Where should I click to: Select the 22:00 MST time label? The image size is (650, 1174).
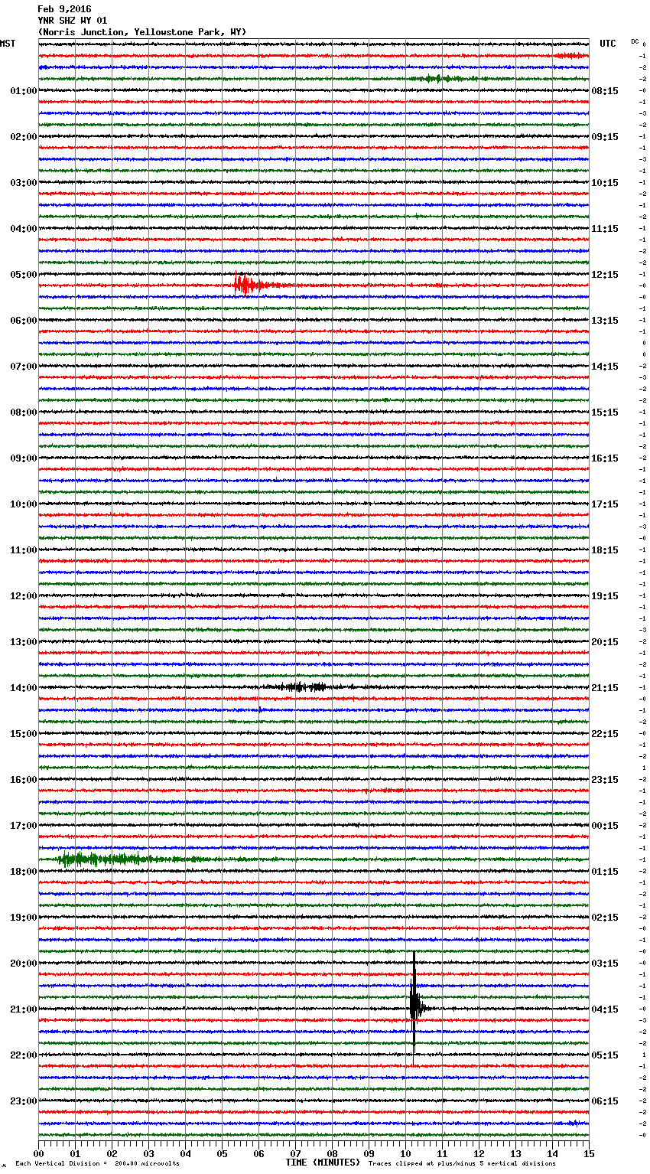tap(24, 1055)
